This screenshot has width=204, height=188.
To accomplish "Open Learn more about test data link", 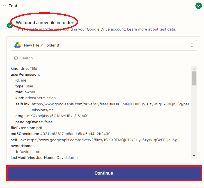I will pos(151,29).
